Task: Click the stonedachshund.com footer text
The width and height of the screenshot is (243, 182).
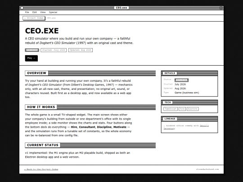Action: tap(207, 169)
